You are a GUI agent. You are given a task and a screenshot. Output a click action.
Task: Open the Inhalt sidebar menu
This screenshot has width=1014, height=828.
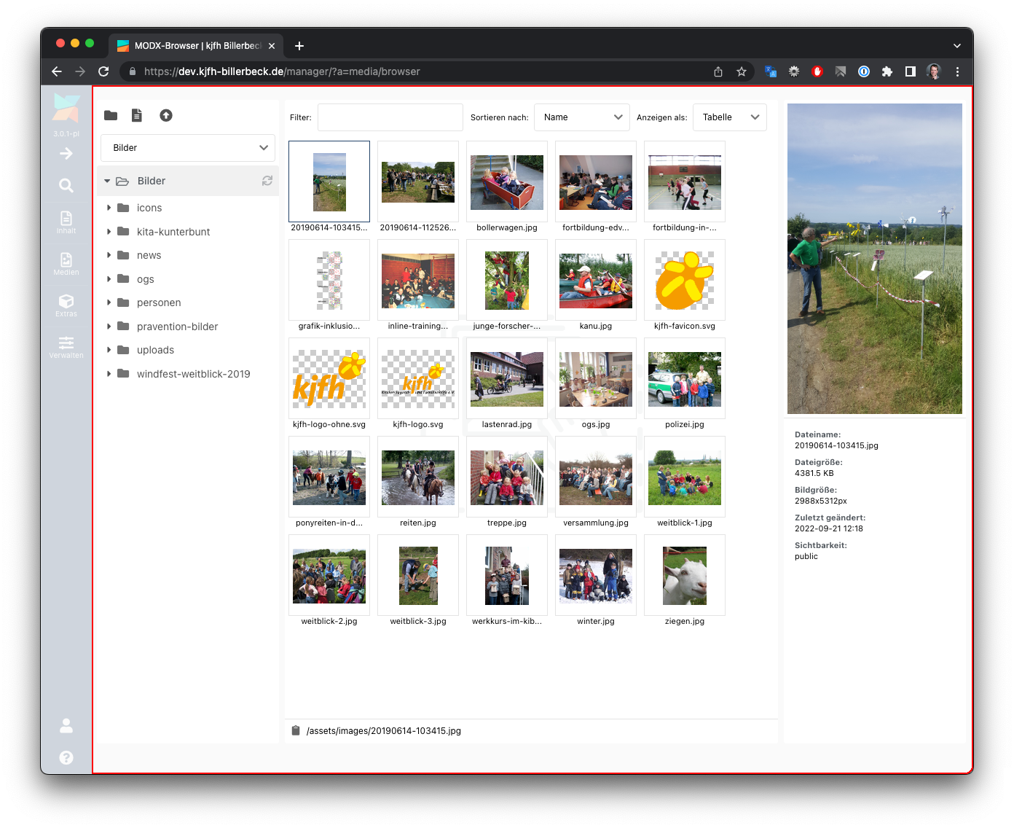coord(66,222)
